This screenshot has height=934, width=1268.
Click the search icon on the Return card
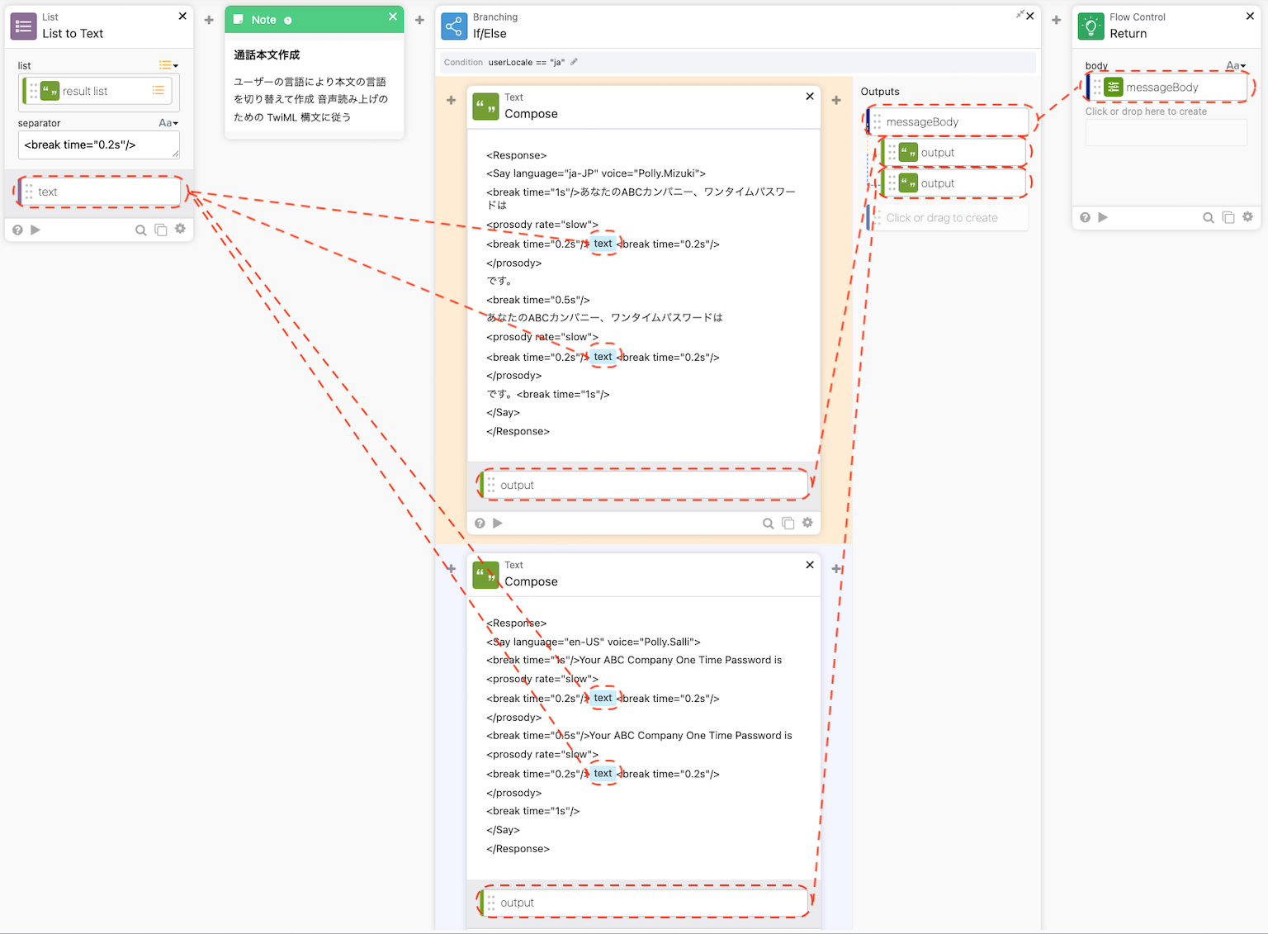1208,218
